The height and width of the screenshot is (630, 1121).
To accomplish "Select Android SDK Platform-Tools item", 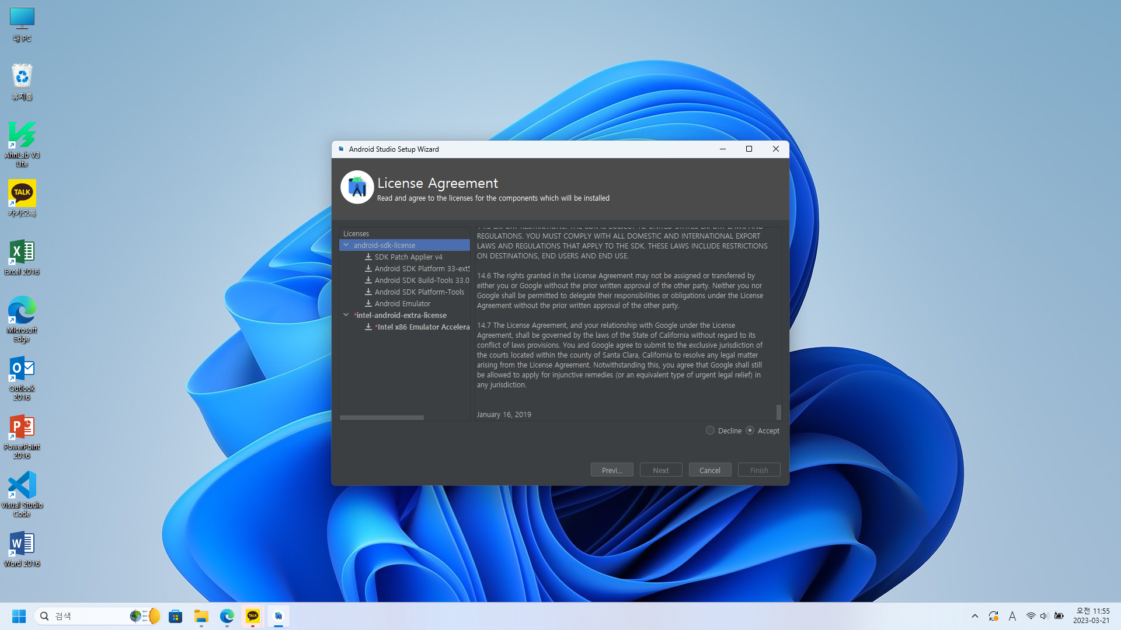I will tap(419, 292).
